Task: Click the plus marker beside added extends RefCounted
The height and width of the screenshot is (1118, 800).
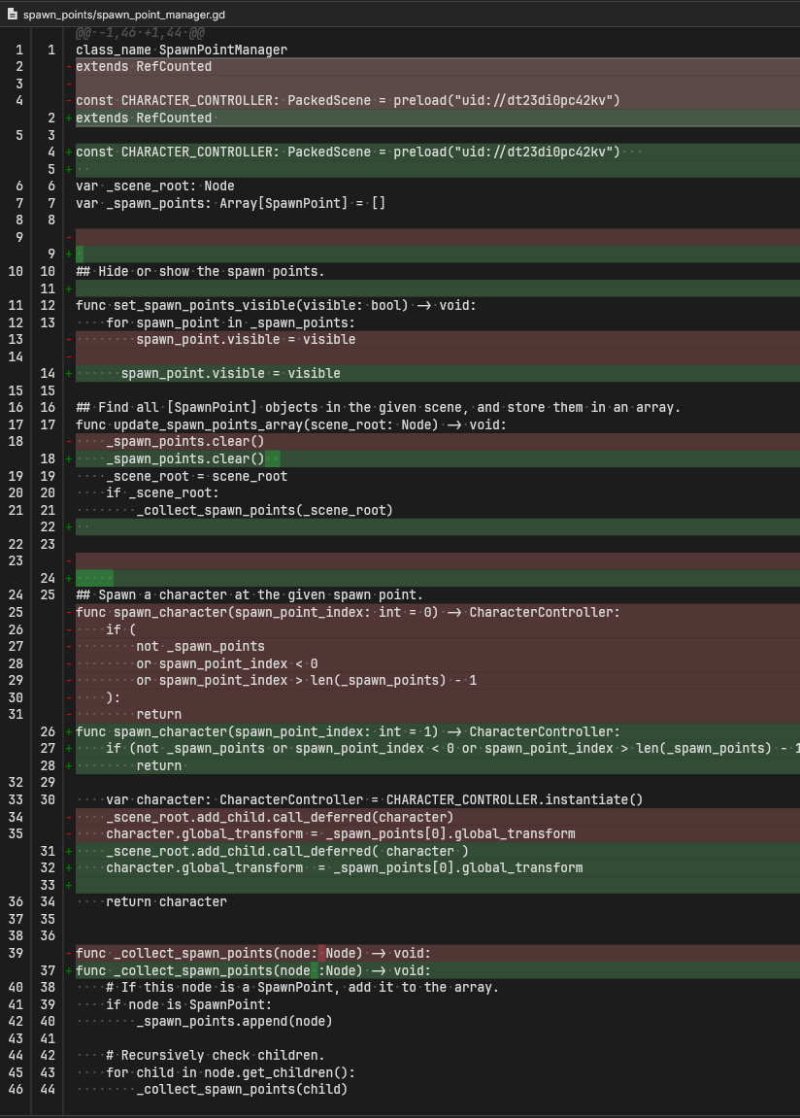Action: click(69, 118)
